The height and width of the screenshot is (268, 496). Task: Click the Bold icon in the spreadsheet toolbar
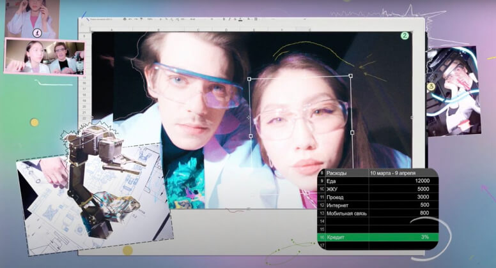click(224, 20)
